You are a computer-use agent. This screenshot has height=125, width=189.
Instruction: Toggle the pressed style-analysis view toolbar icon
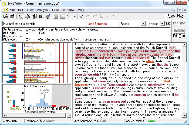click(x=21, y=16)
